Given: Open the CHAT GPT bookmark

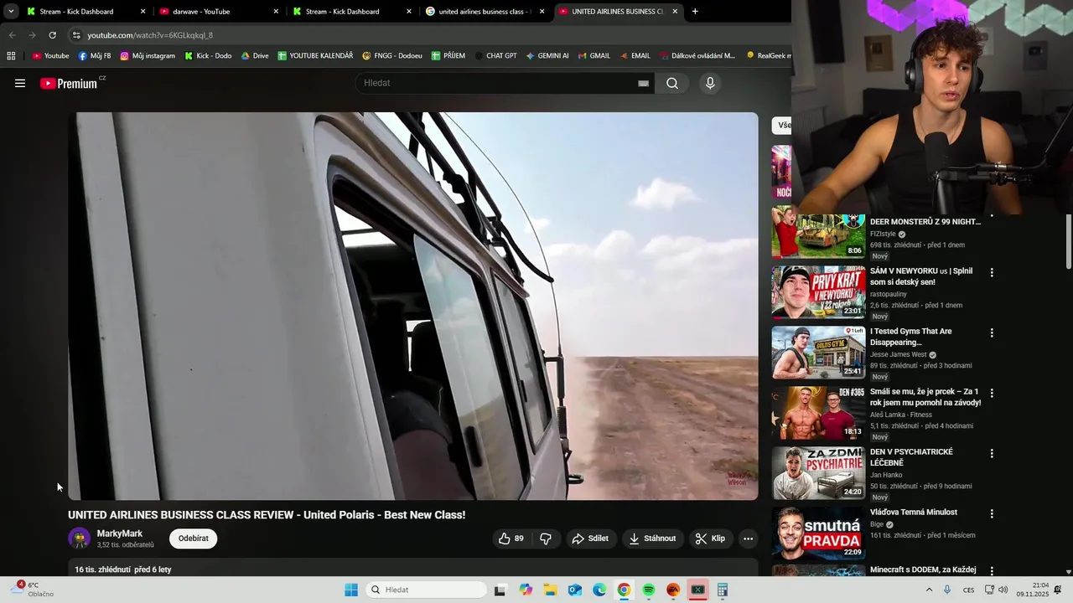Looking at the screenshot, I should pyautogui.click(x=495, y=56).
